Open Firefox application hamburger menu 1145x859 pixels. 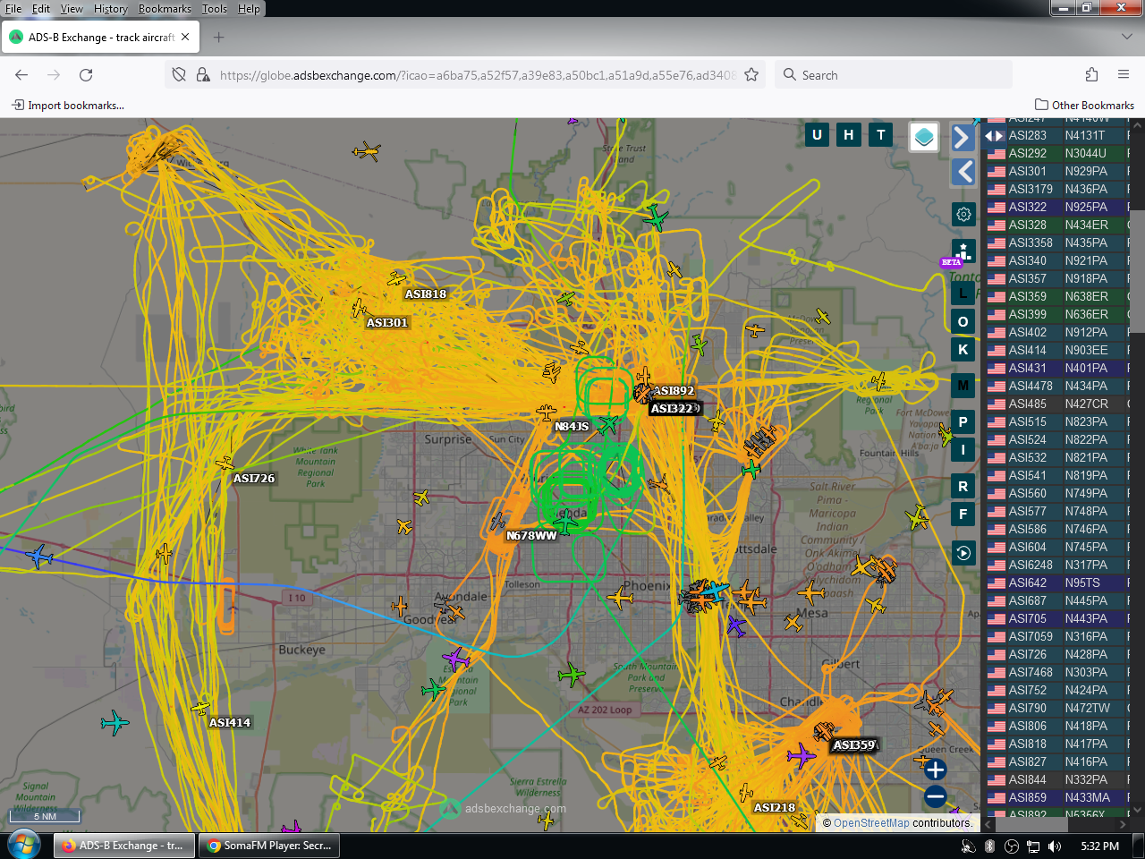(1124, 75)
